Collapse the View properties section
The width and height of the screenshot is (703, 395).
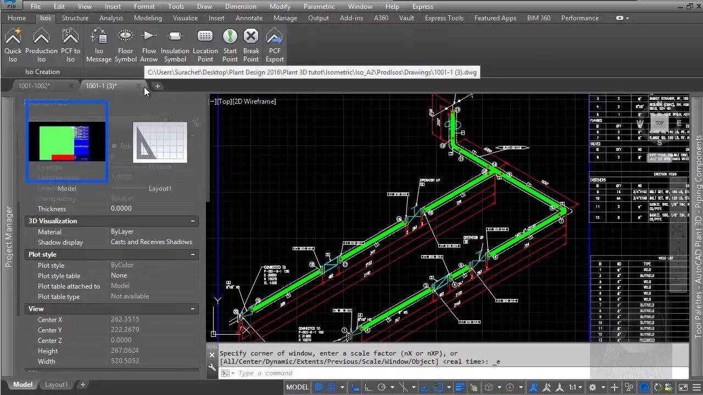[193, 309]
